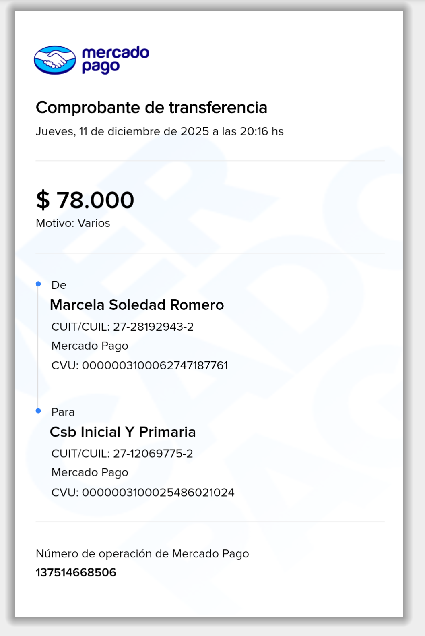Click the "Para" recipient label
The image size is (425, 636).
63,412
